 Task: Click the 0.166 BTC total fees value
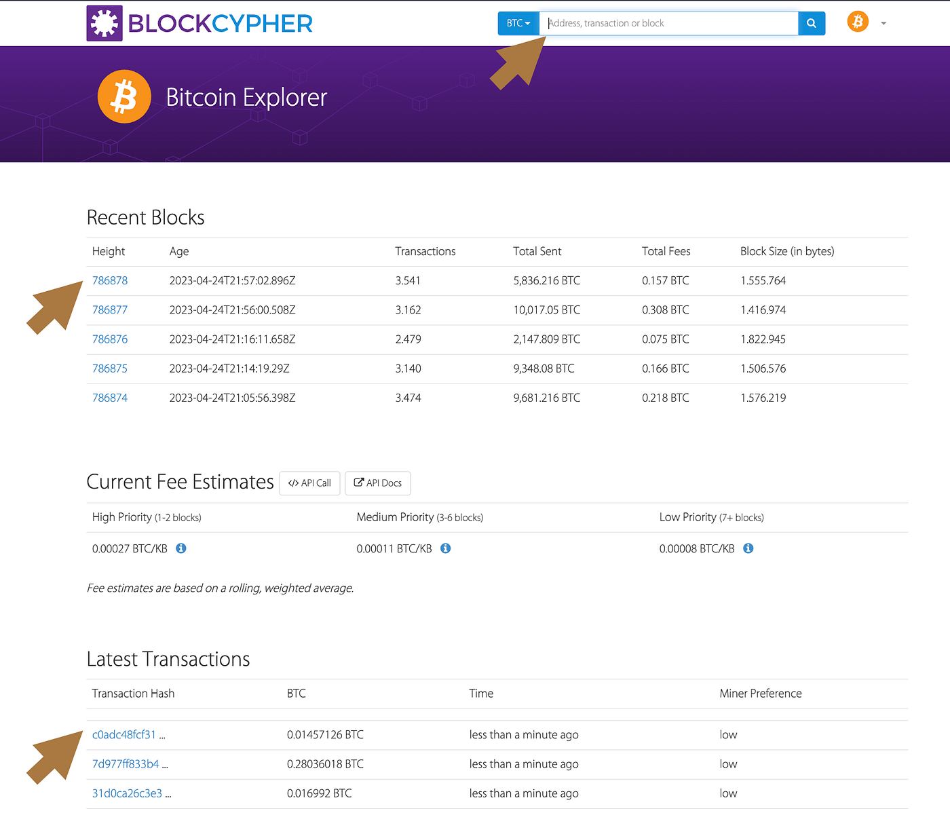[x=666, y=368]
